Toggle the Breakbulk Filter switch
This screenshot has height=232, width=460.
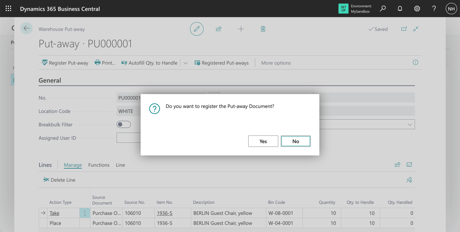click(x=124, y=124)
